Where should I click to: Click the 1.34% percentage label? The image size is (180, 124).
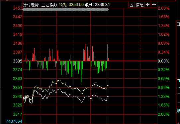pos(164,26)
